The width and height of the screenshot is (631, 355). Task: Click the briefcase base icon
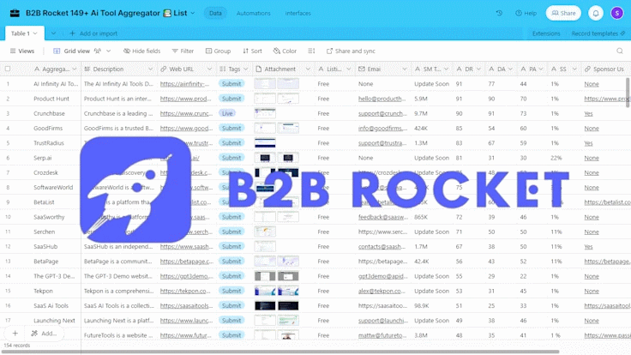pyautogui.click(x=15, y=13)
